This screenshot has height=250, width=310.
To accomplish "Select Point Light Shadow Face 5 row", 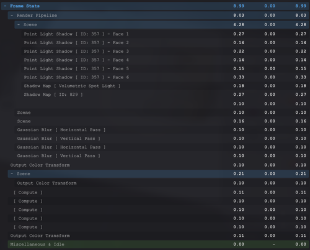I will click(165, 68).
